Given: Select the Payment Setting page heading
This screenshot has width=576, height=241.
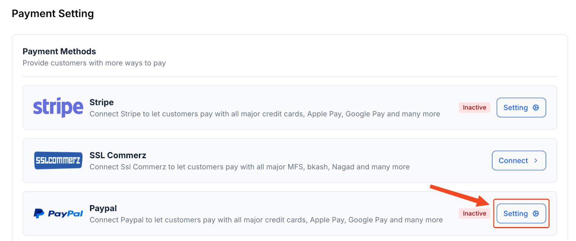Looking at the screenshot, I should click(53, 13).
